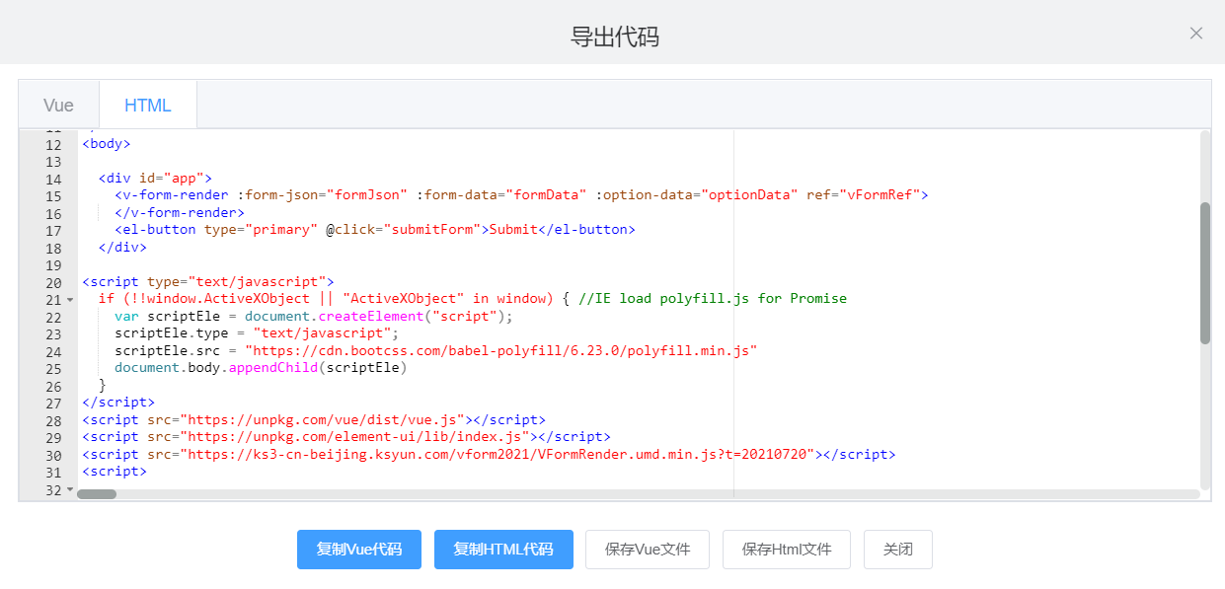Screen dimensions: 1225x589
Task: Click the babel-polyfill URL on line 24
Action: pyautogui.click(x=501, y=350)
